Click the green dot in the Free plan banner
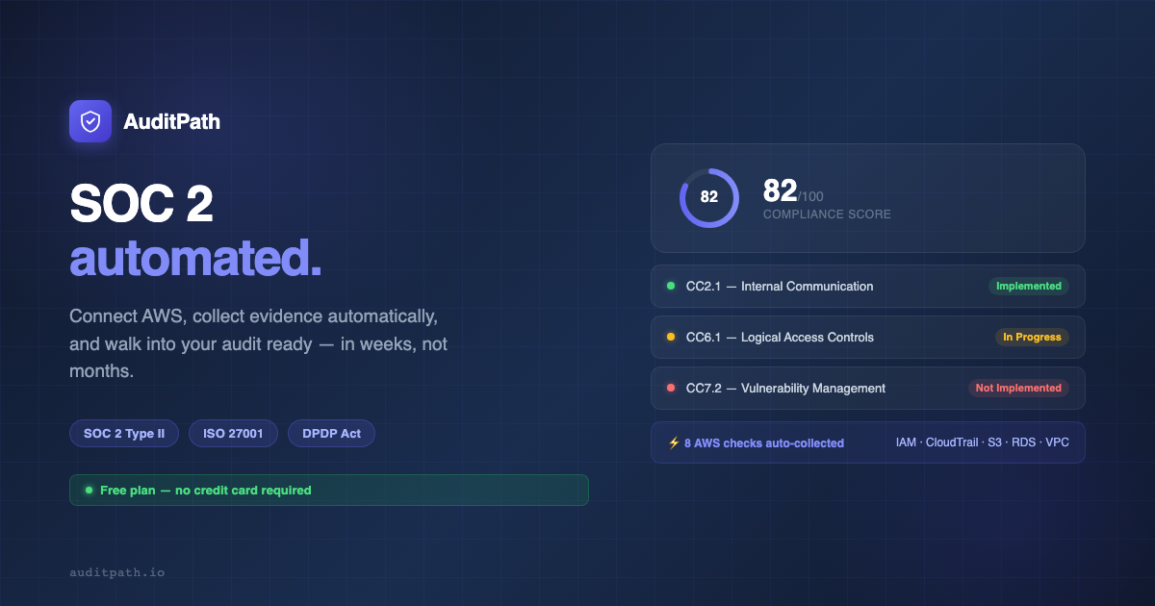Image resolution: width=1155 pixels, height=606 pixels. [x=89, y=490]
